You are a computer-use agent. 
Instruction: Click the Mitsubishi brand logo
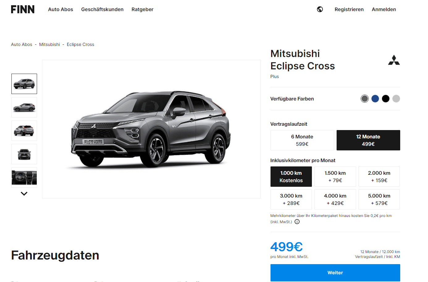(394, 60)
